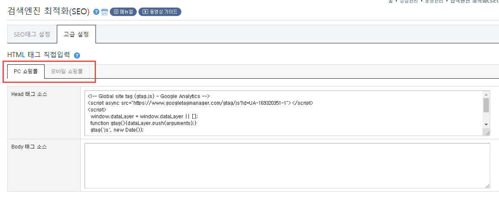Click resize grip of Head 태그 소스 textarea
The image size is (499, 199).
coord(487,133)
